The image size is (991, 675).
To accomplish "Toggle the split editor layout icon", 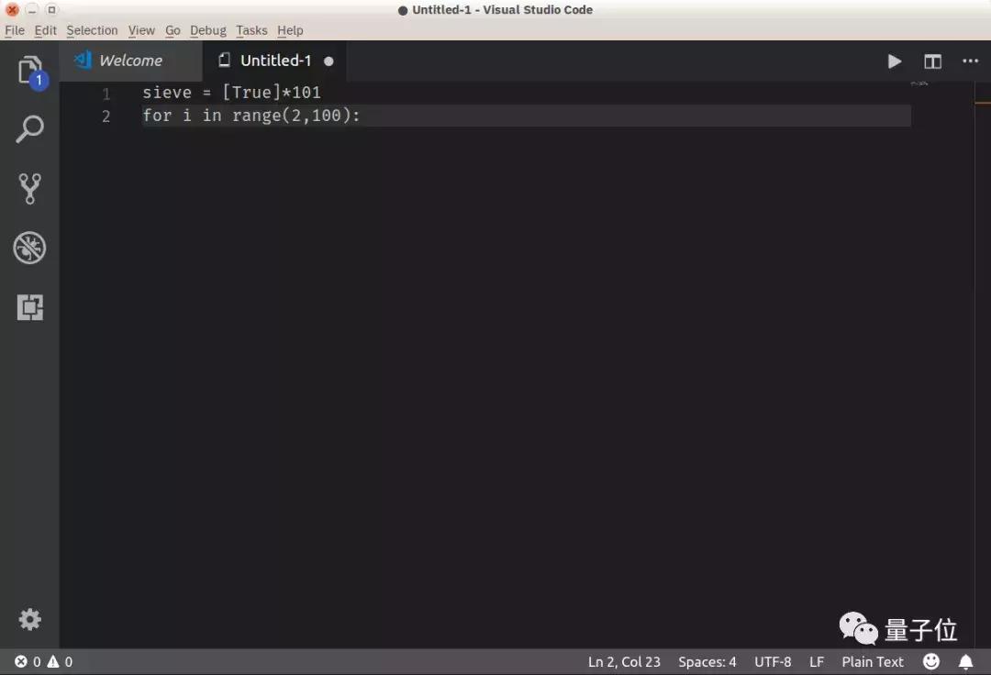I will click(932, 61).
